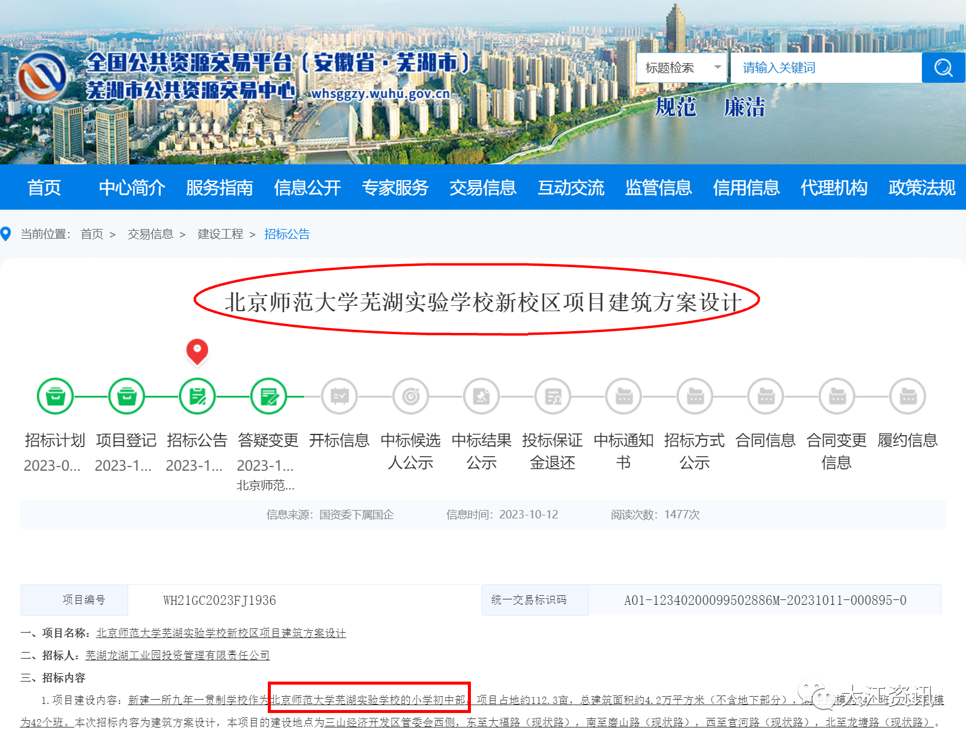Click the 中标通知书 stage icon
The width and height of the screenshot is (966, 739).
pos(624,396)
